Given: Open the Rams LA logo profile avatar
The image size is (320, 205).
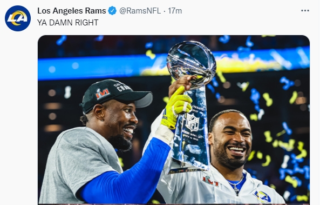Looking at the screenshot, I should click(x=18, y=18).
